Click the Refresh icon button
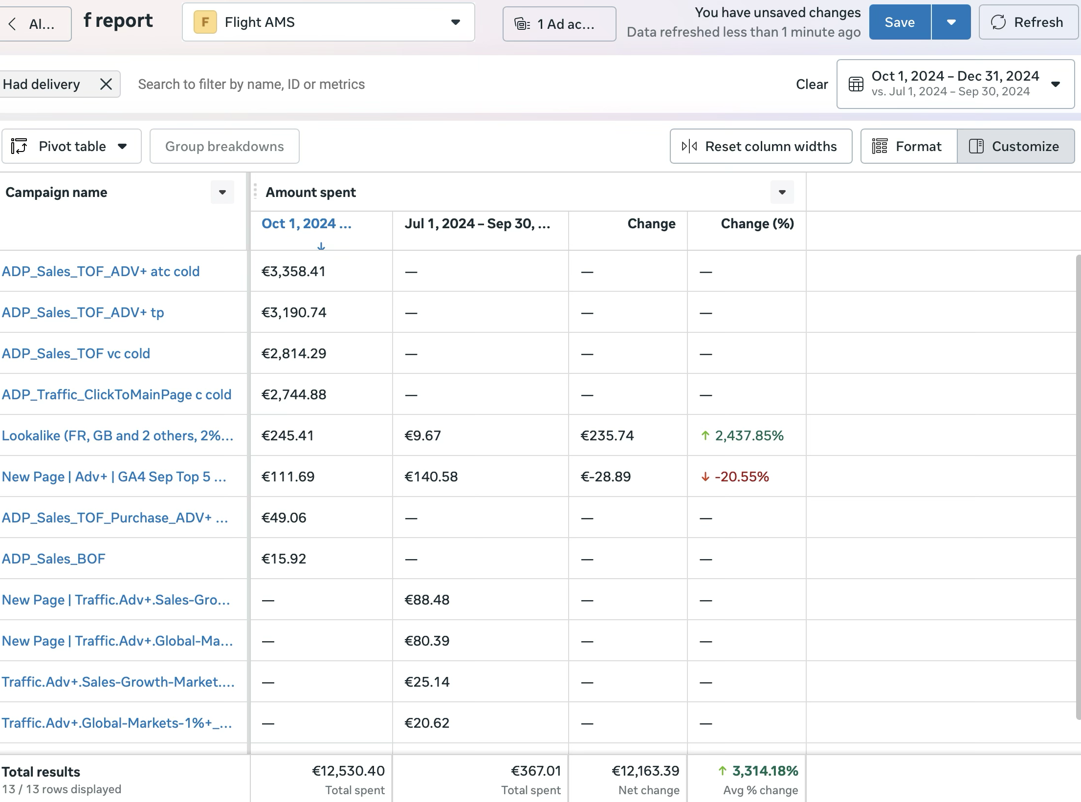 998,22
